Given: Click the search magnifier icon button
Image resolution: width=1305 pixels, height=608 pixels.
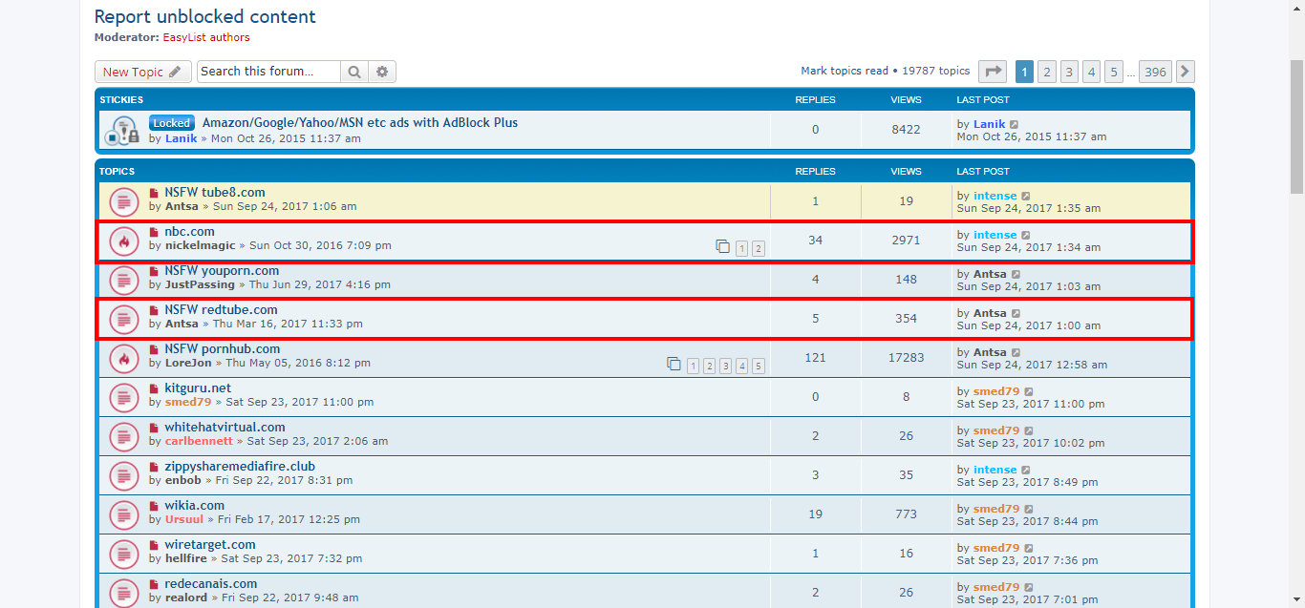Looking at the screenshot, I should (x=354, y=72).
